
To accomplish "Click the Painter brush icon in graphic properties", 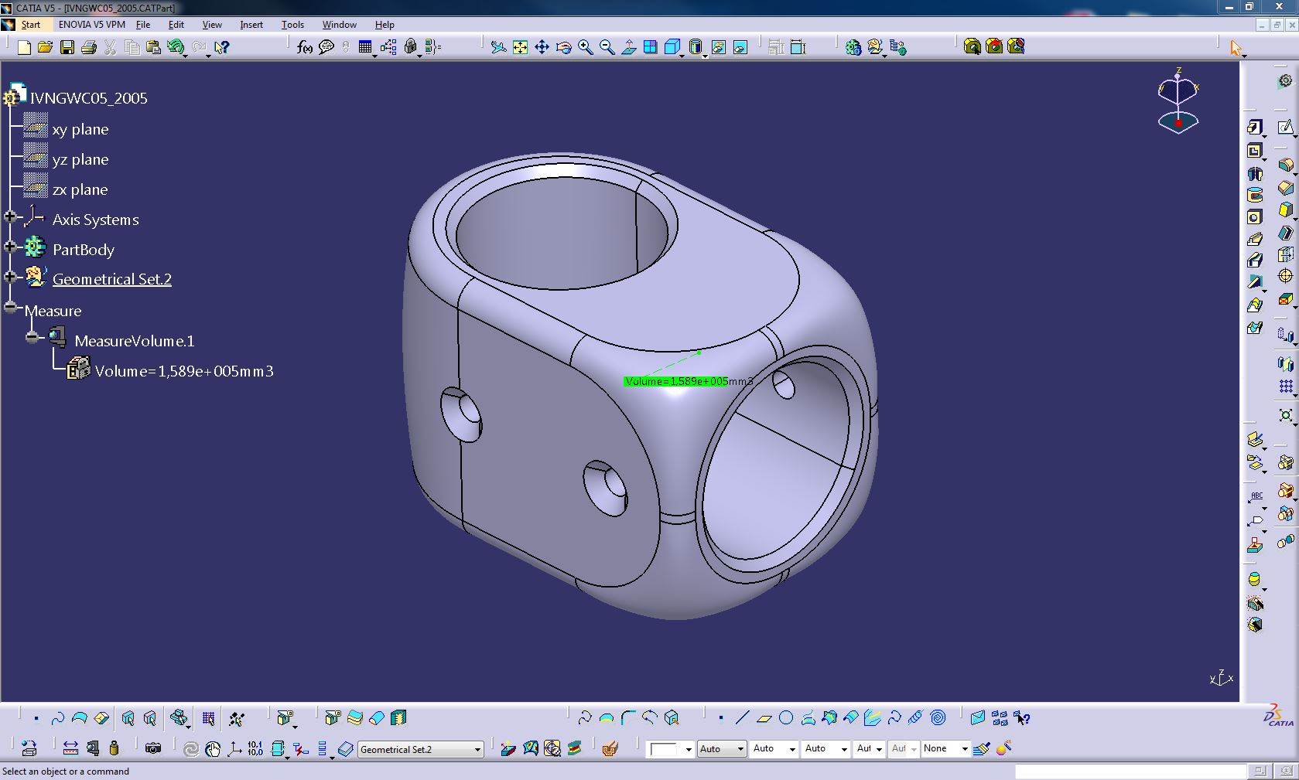I will (x=982, y=748).
